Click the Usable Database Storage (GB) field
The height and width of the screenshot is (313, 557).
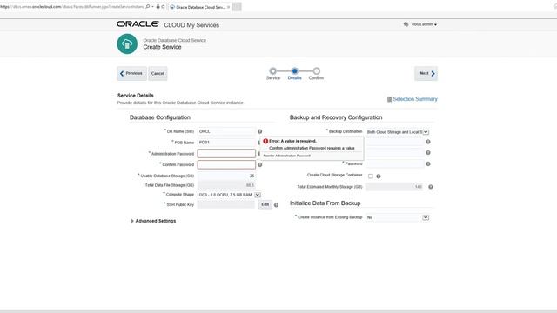point(226,176)
